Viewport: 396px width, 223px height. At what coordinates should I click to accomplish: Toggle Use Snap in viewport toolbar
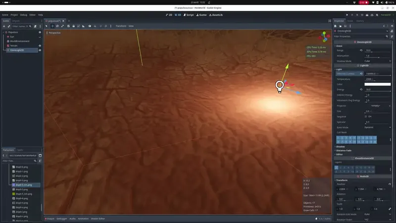[95, 26]
